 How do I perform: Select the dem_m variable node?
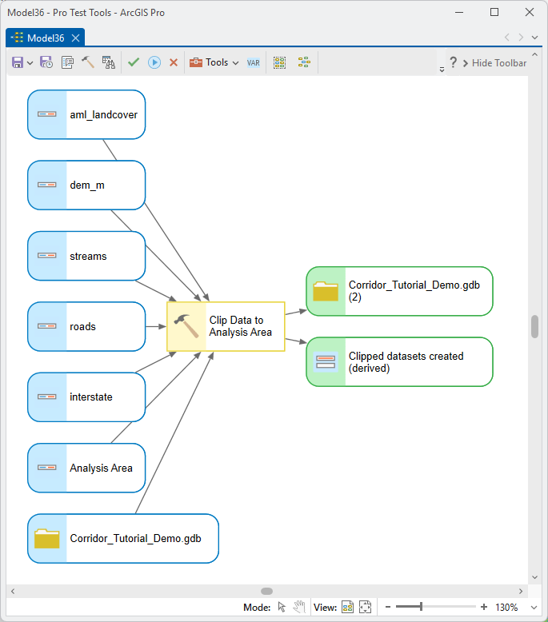86,185
